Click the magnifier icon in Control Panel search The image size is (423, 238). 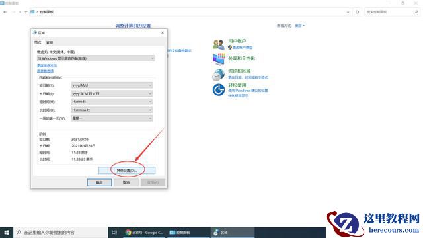click(x=416, y=12)
